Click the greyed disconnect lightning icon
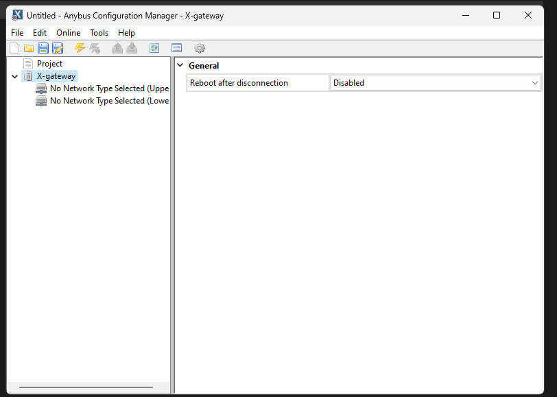Image resolution: width=557 pixels, height=397 pixels. coord(95,48)
